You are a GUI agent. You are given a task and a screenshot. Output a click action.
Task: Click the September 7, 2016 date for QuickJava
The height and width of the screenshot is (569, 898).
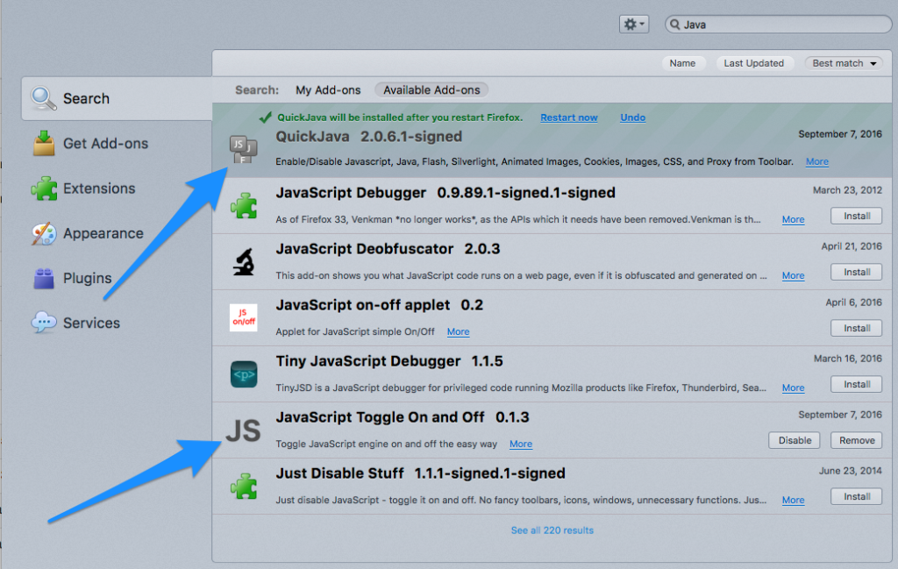(839, 134)
